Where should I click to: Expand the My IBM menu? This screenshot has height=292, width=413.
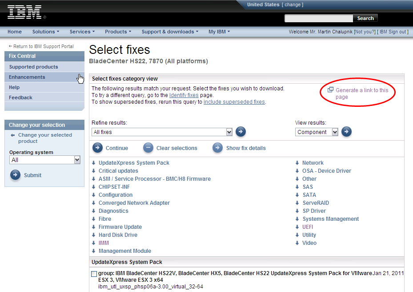click(219, 32)
